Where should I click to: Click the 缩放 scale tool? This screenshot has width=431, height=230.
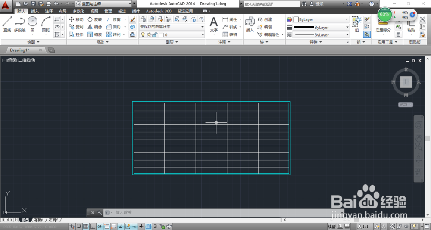(95, 34)
